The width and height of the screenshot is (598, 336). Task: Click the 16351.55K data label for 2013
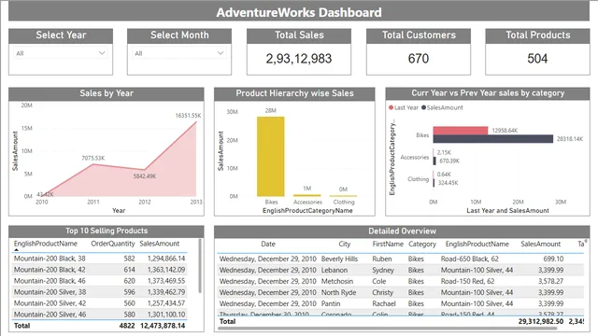click(x=188, y=116)
